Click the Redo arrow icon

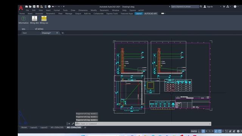[59, 6]
